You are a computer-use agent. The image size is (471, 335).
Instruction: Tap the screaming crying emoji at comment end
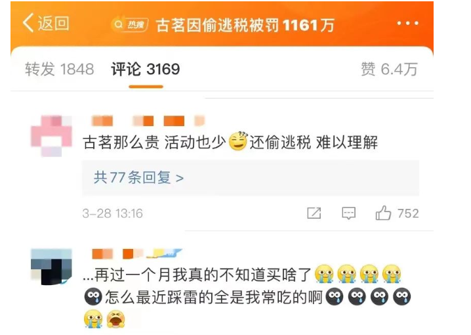tap(115, 319)
